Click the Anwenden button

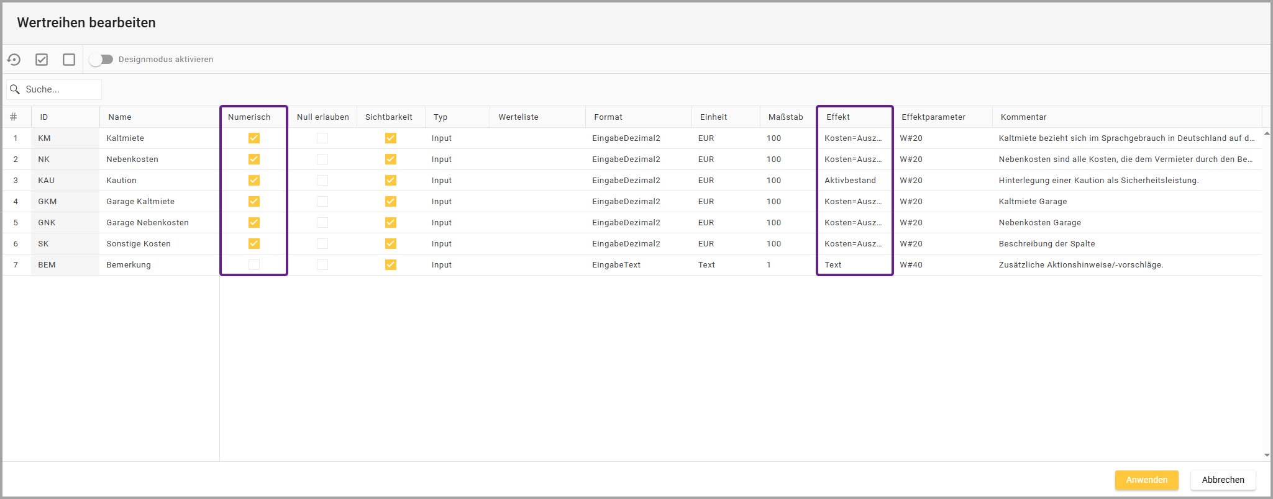pyautogui.click(x=1146, y=480)
